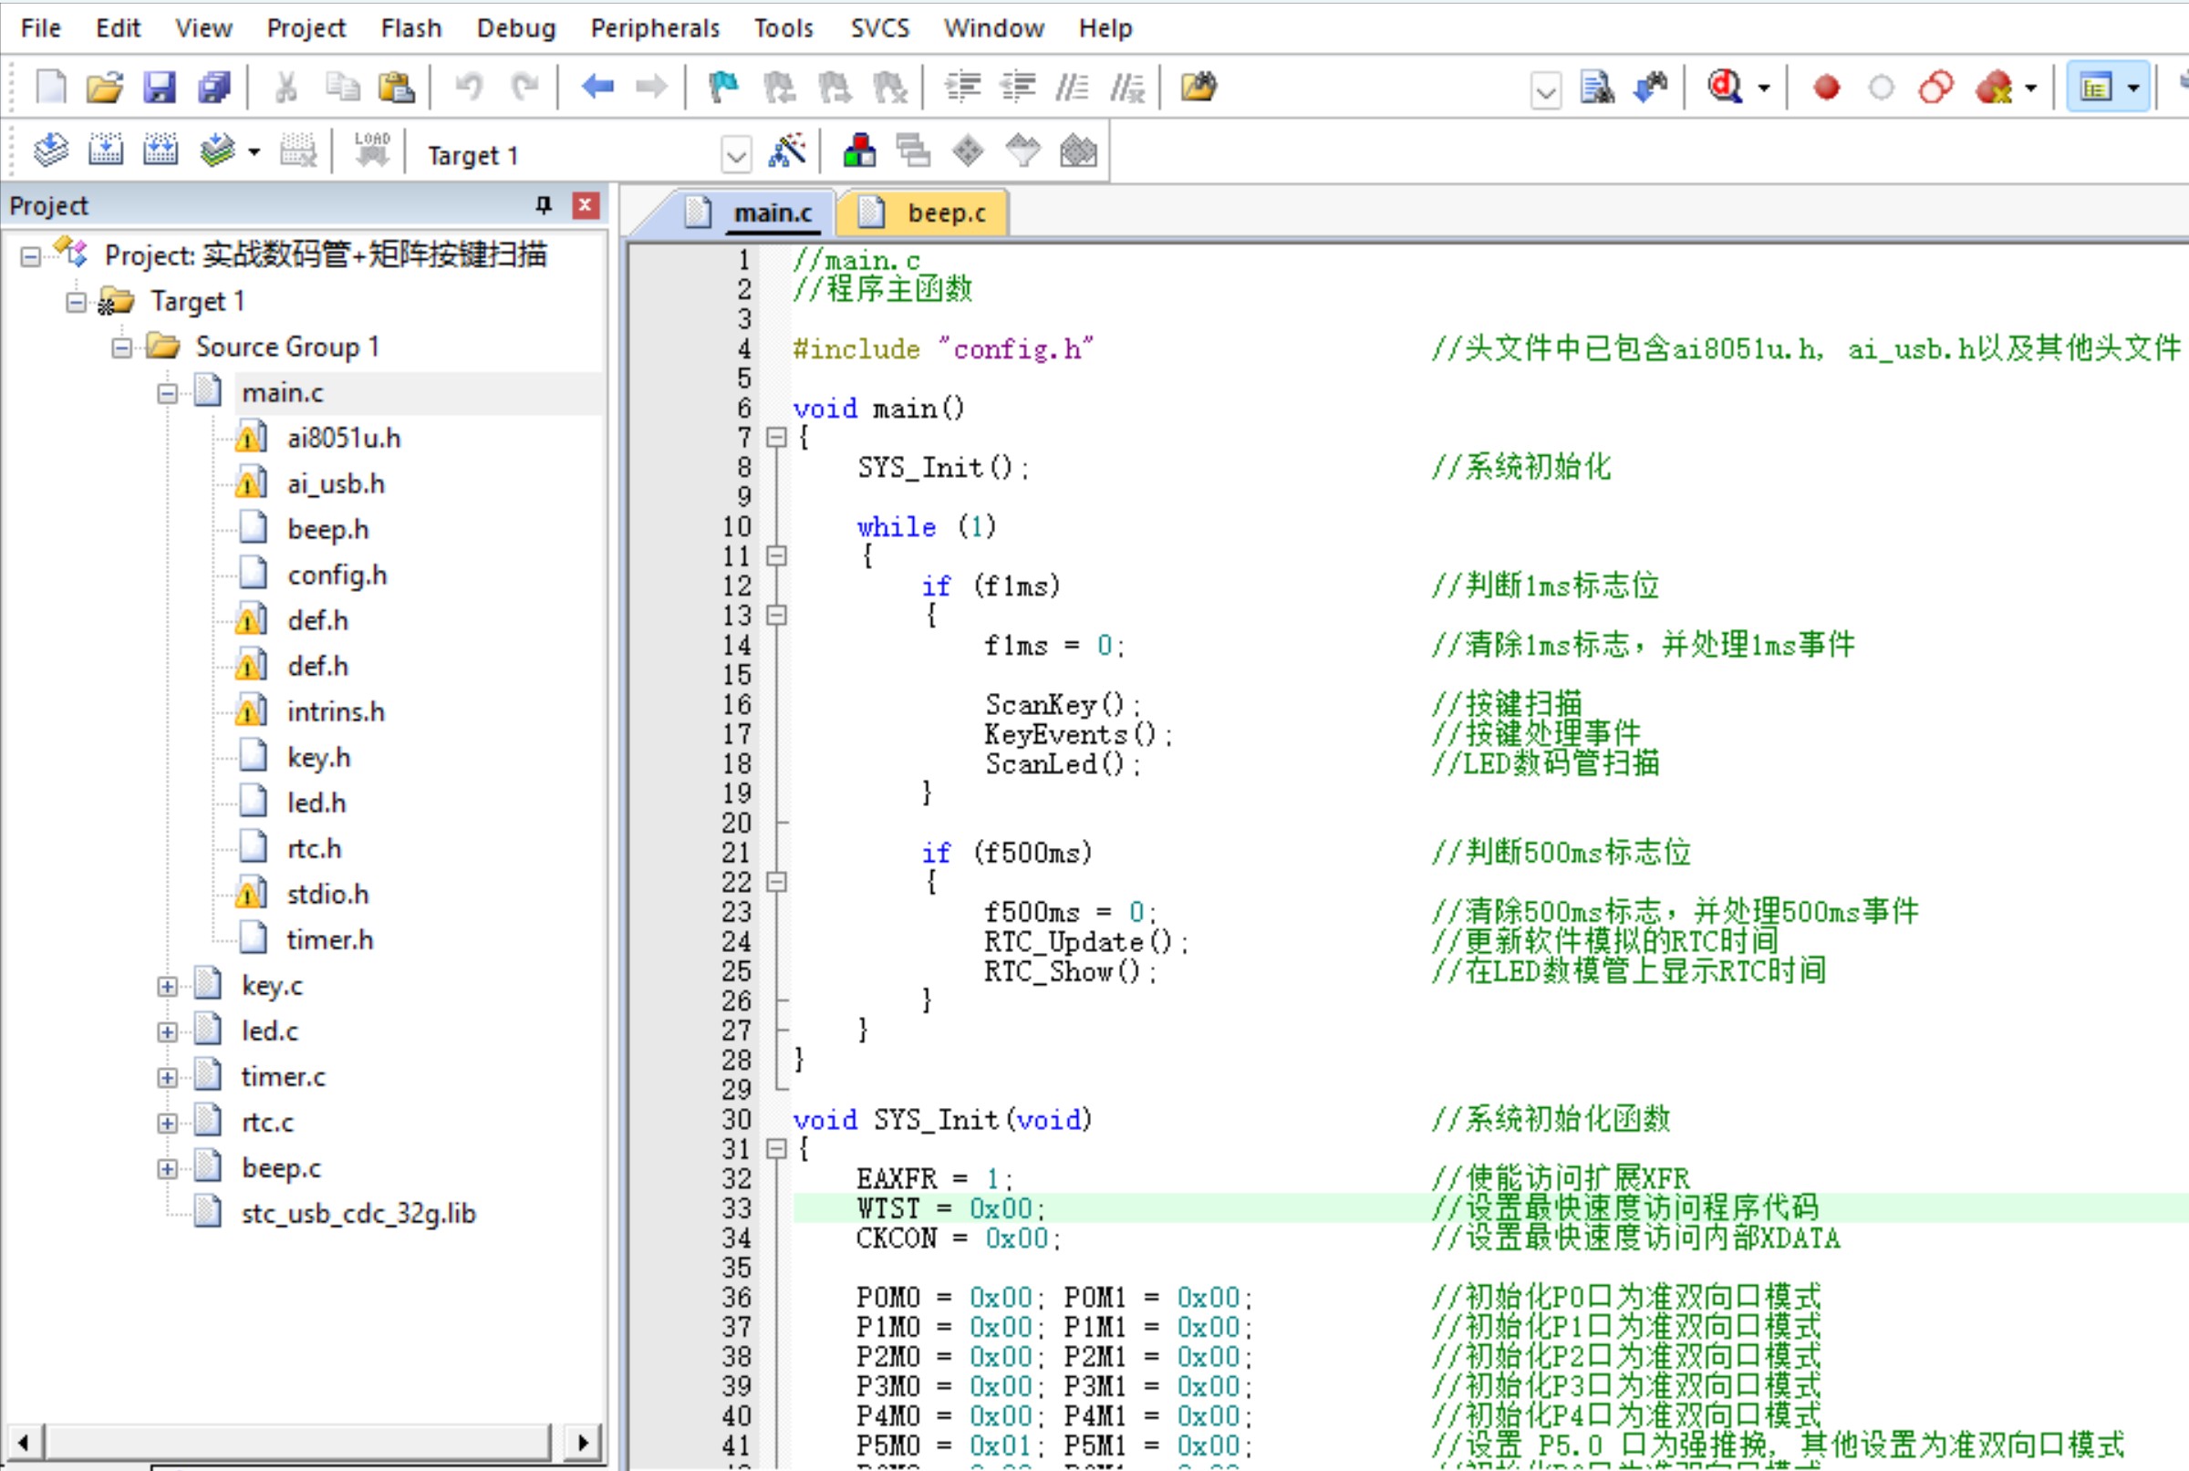Cut selection with the scissors icon
Screen dimensions: 2189x1471
click(x=286, y=88)
